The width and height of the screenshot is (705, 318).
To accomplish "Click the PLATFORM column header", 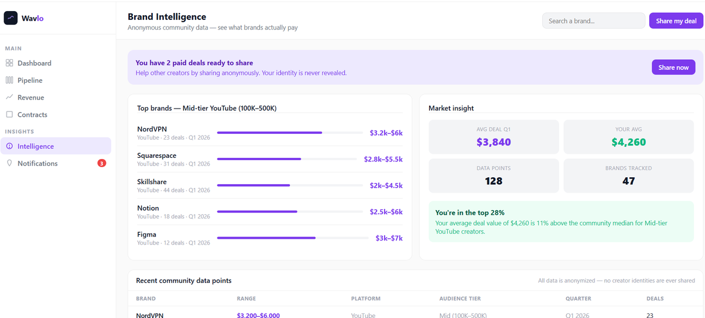I will click(366, 298).
